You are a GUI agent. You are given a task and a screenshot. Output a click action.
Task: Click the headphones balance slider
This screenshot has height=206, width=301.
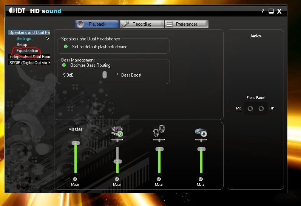click(x=159, y=140)
